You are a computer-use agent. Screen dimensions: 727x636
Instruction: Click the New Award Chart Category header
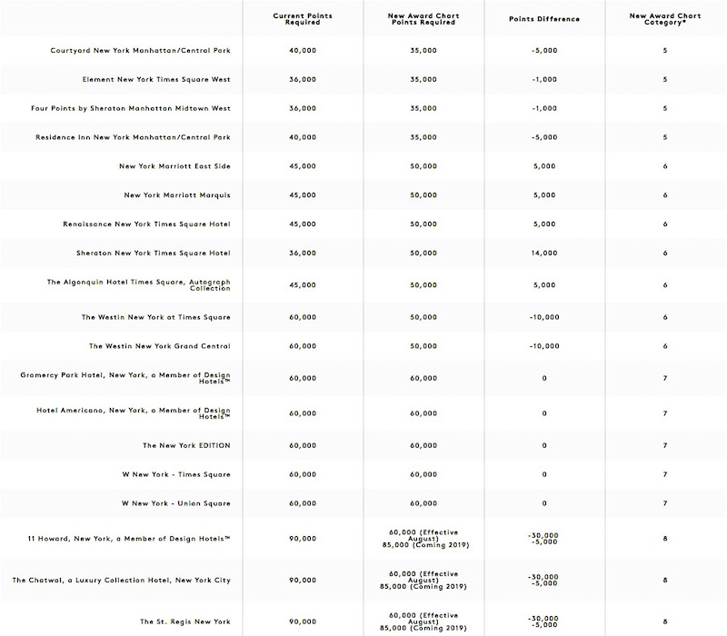click(x=665, y=19)
